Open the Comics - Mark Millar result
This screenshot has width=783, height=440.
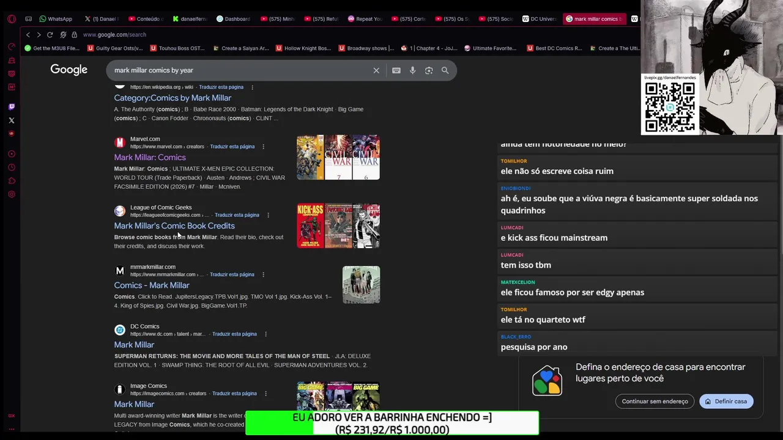[x=152, y=285]
